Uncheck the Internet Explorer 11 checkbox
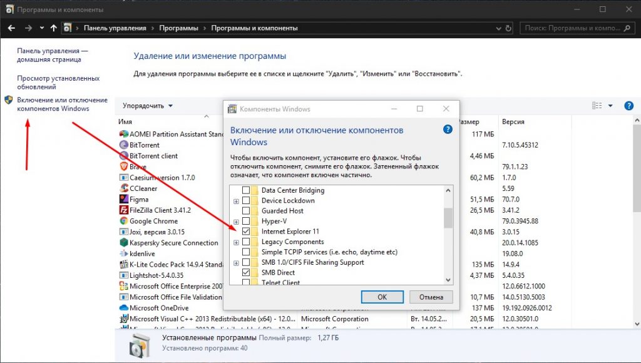This screenshot has width=641, height=363. click(246, 232)
